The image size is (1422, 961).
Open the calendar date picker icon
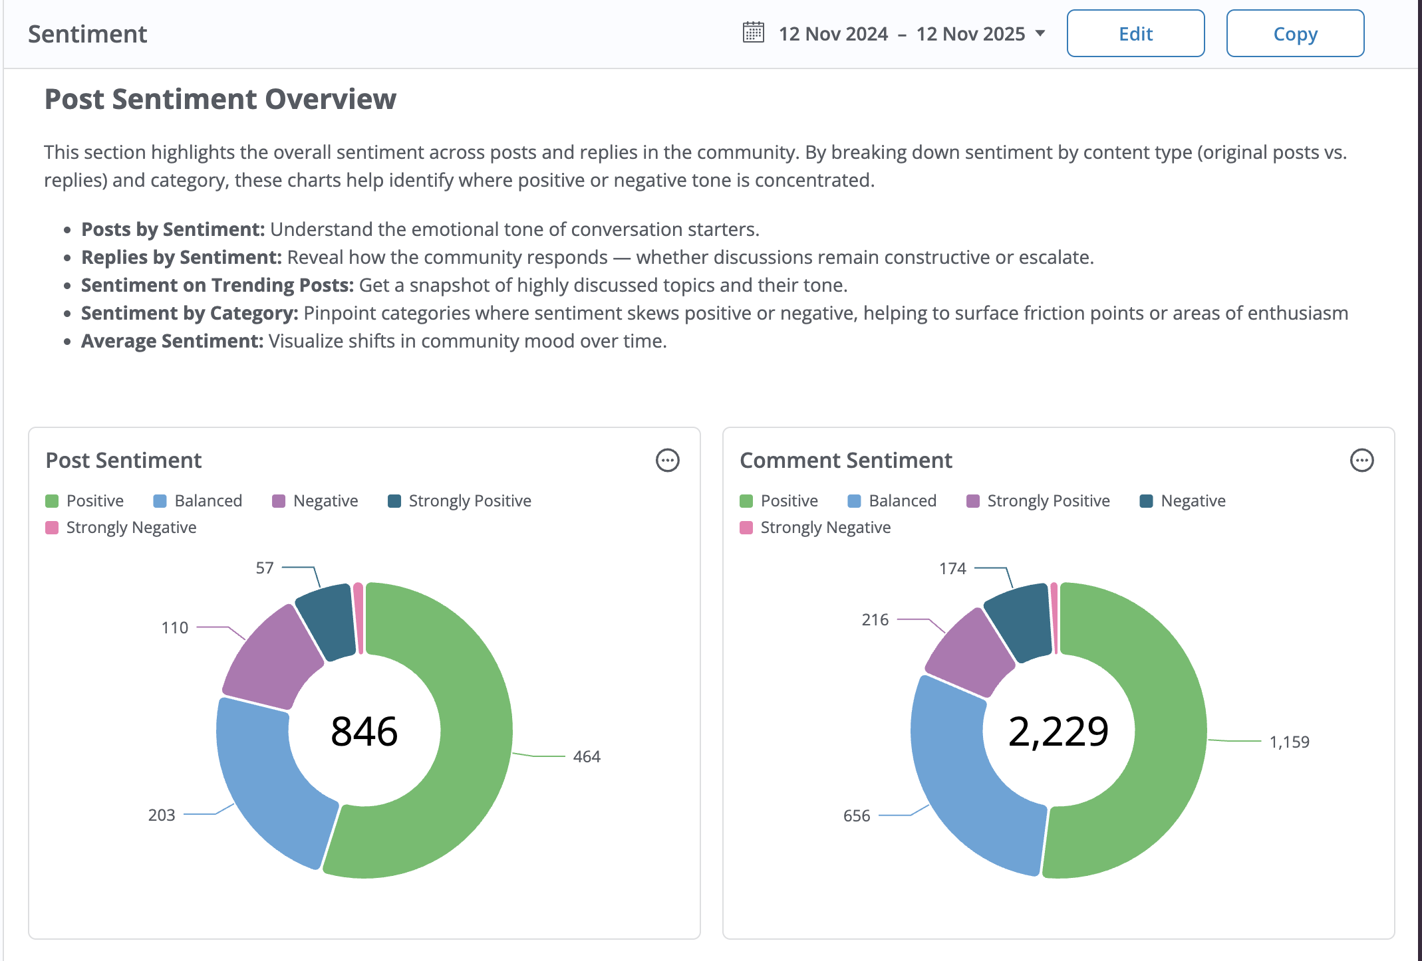point(753,33)
